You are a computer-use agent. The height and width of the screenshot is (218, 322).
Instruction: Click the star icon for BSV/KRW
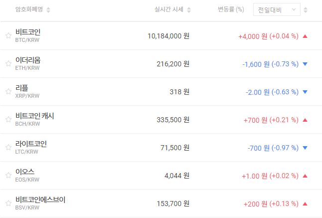tap(8, 204)
